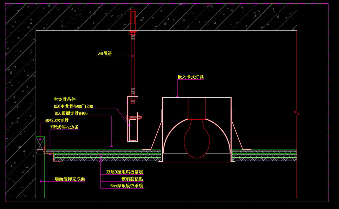Select the D50主龙骨@900~1200 text
The height and width of the screenshot is (209, 339).
click(x=73, y=106)
